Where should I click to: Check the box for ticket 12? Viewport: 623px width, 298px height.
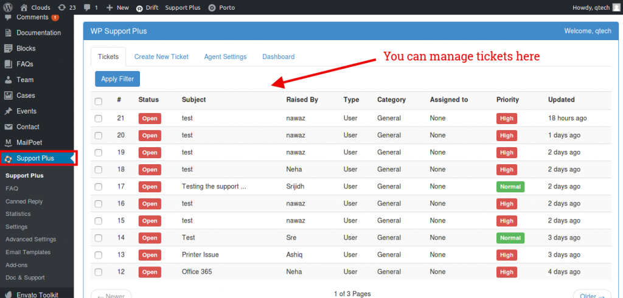tap(98, 272)
